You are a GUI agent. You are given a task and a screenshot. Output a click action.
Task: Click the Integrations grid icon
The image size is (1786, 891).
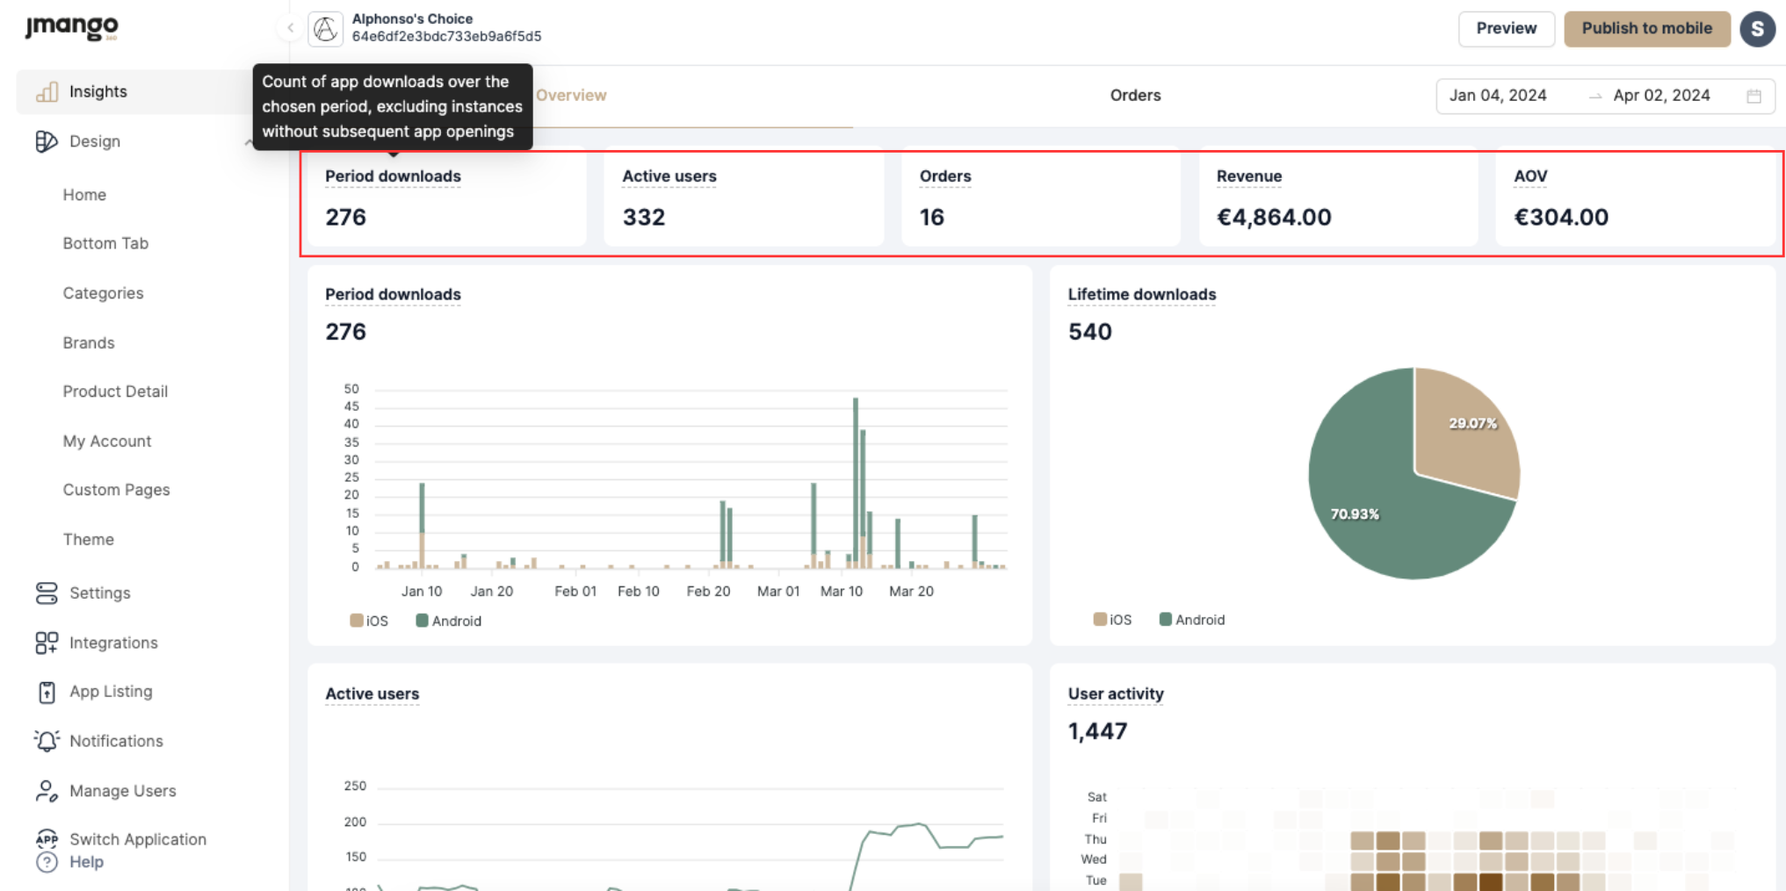click(x=47, y=643)
